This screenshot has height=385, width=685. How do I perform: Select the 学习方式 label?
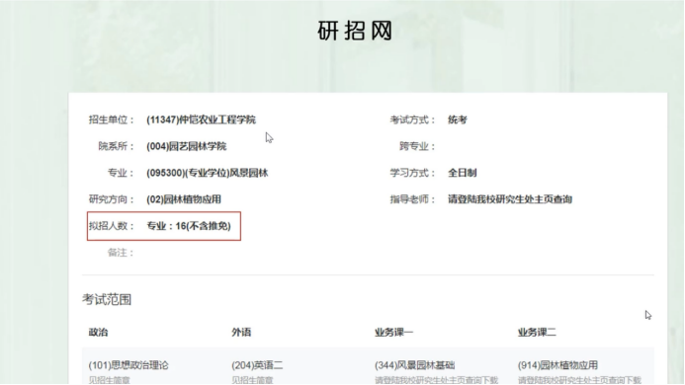pyautogui.click(x=412, y=173)
